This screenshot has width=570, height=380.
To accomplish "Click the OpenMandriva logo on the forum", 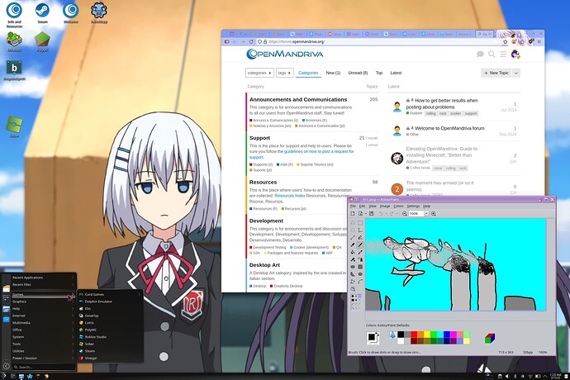I will (285, 54).
